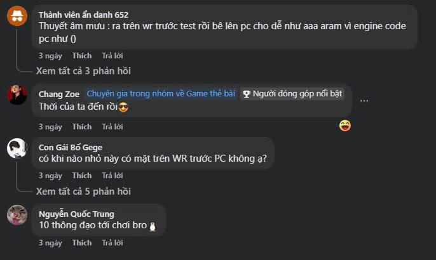
Task: Open the Chang Zoe name link
Action: [59, 94]
